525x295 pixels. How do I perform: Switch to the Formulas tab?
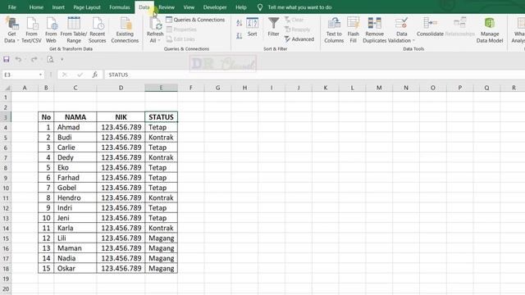coord(120,7)
